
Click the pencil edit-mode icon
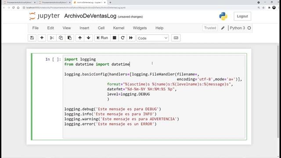(223, 28)
